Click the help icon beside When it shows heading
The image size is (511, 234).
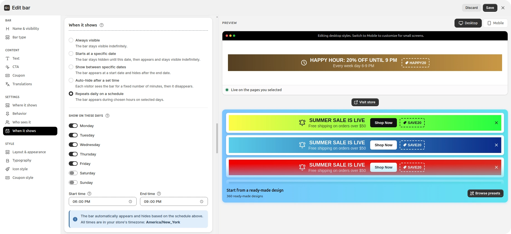click(x=102, y=25)
